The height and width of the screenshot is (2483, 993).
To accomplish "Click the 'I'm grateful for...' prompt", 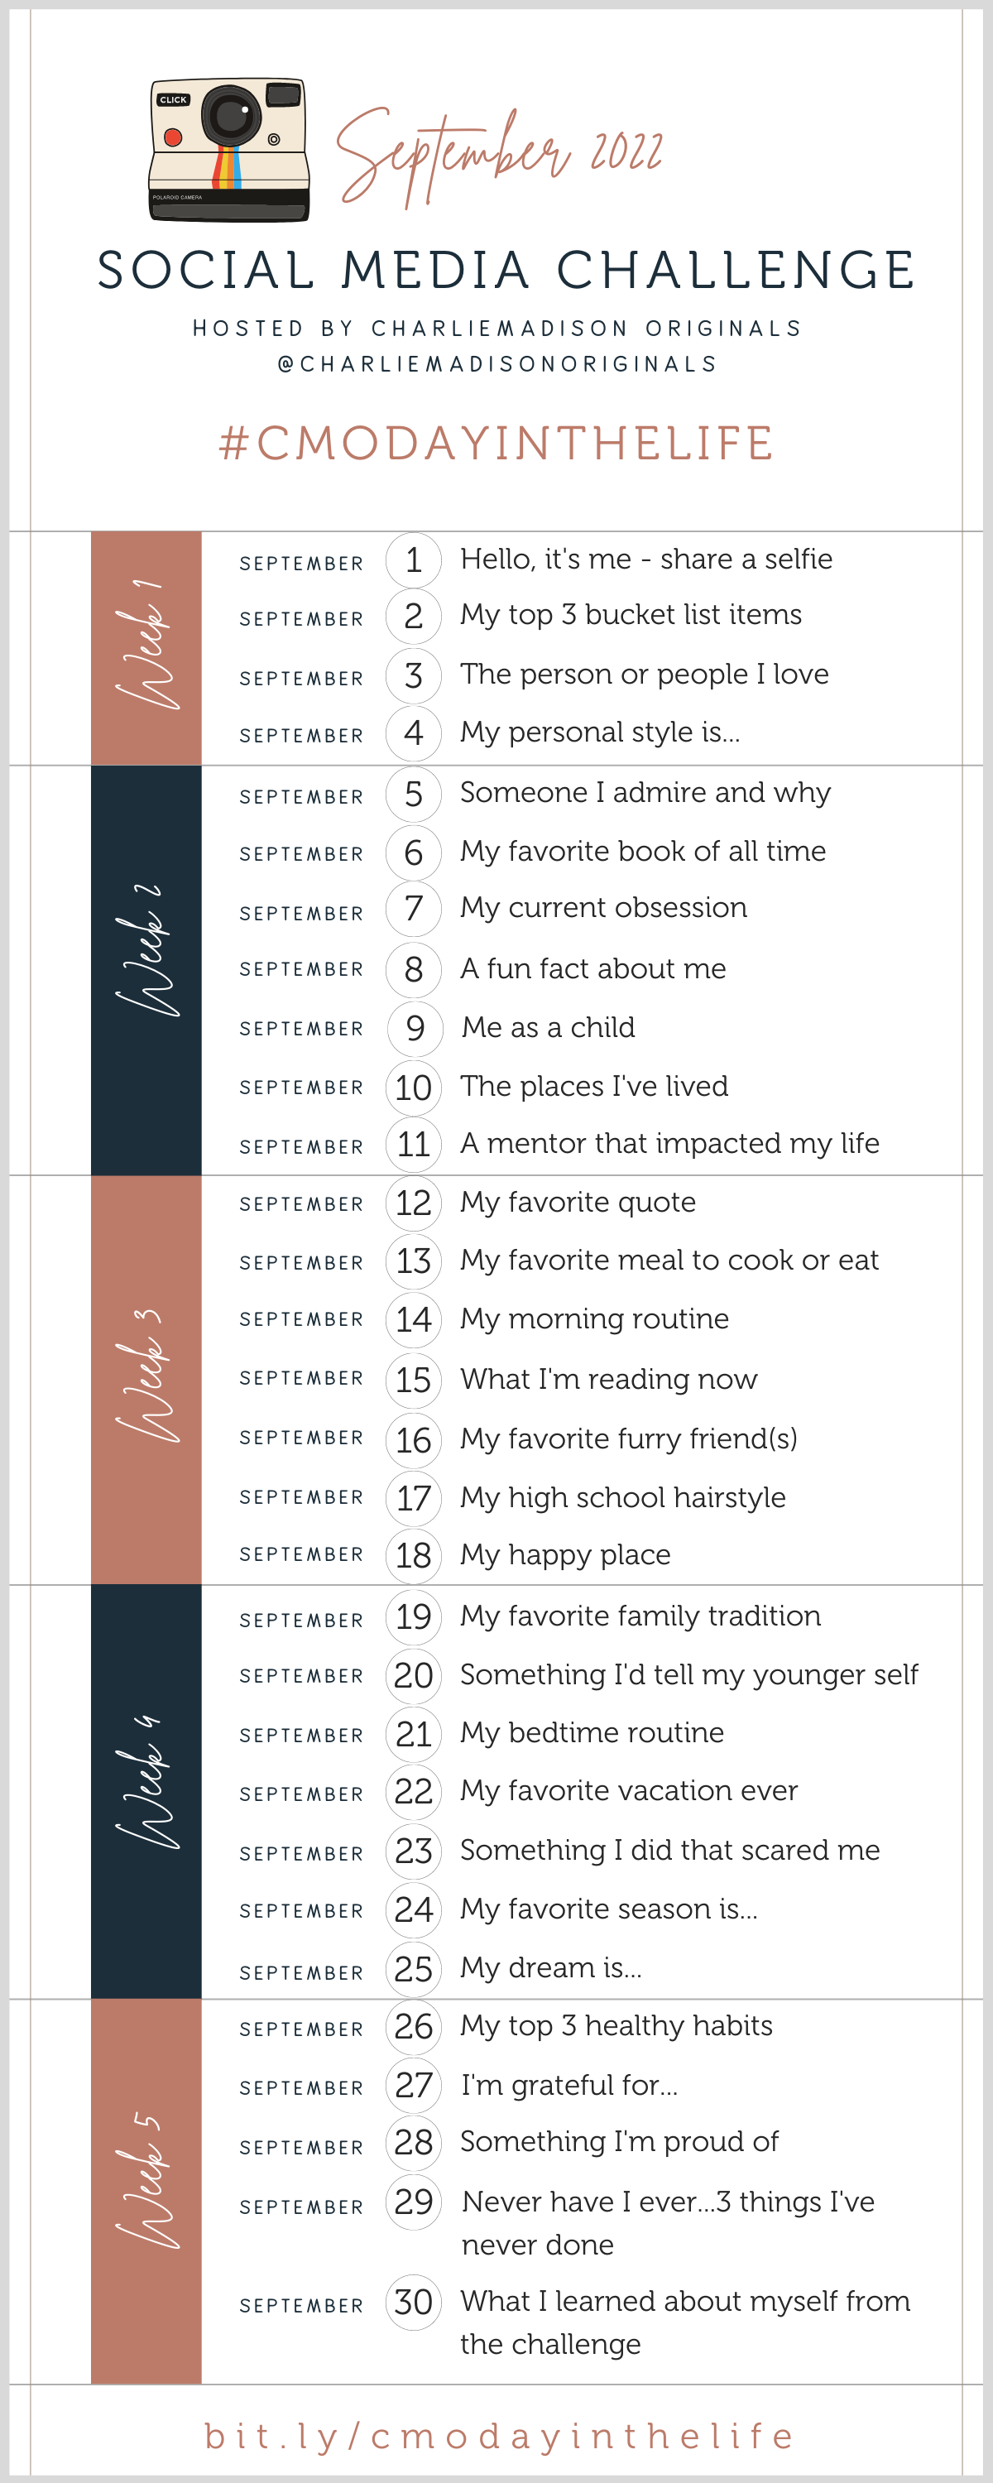I will (x=568, y=2086).
